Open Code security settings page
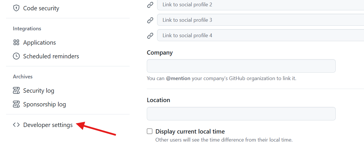364x147 pixels. tap(41, 8)
